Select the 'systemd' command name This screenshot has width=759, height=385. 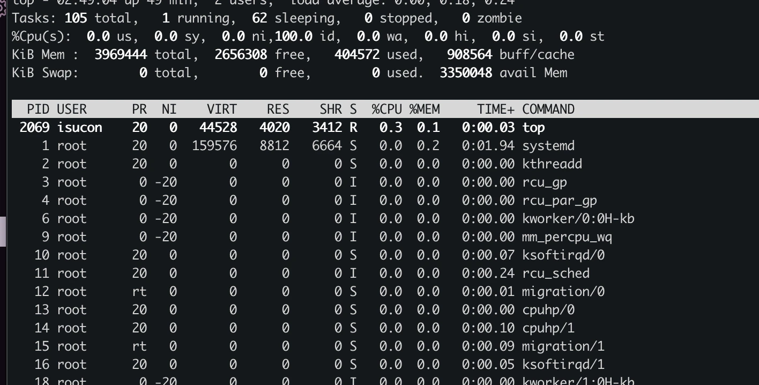click(x=548, y=146)
